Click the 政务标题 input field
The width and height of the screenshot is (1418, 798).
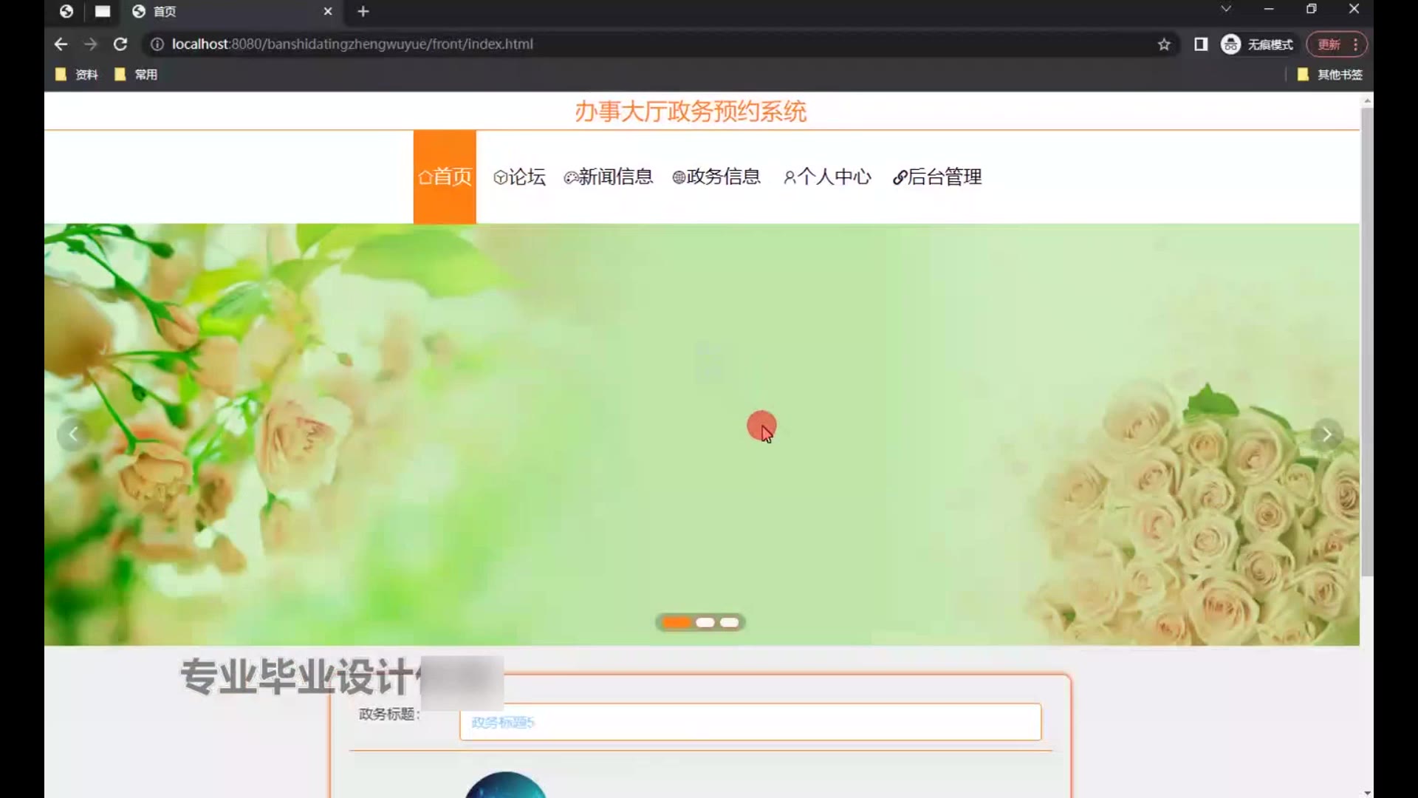(x=750, y=722)
